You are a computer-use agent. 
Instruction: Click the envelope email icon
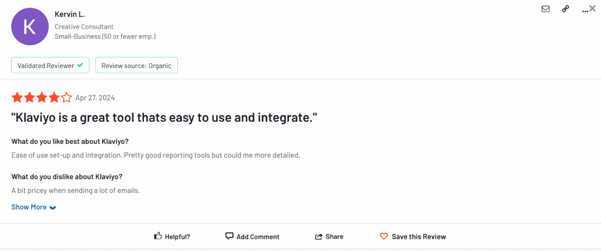tap(545, 9)
